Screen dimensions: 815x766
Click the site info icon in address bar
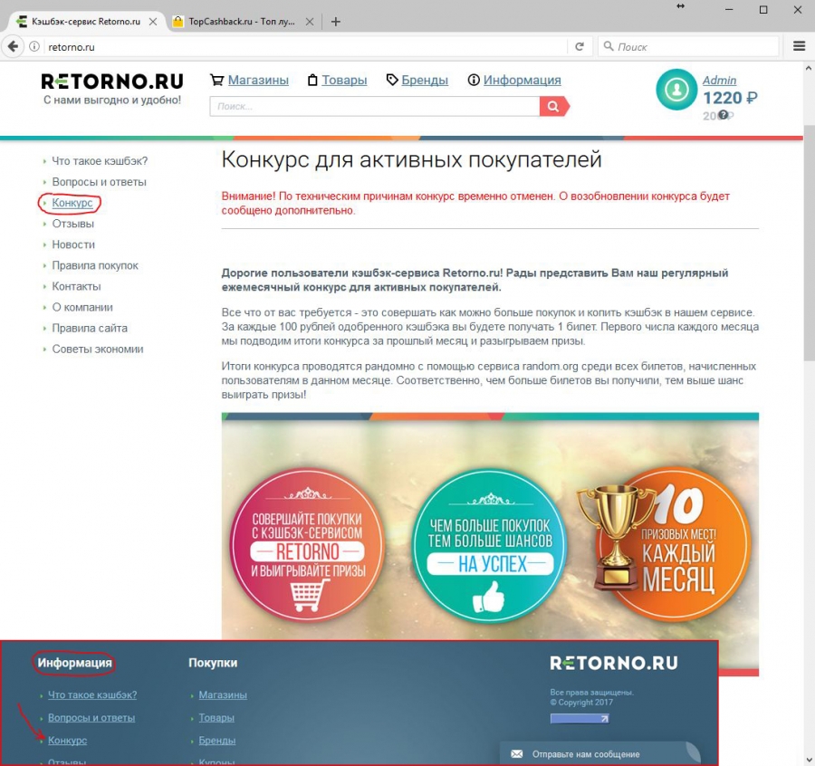[x=34, y=47]
